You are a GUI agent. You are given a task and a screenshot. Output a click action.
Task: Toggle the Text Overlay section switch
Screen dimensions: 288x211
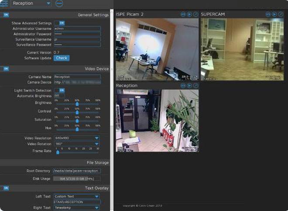point(6,188)
